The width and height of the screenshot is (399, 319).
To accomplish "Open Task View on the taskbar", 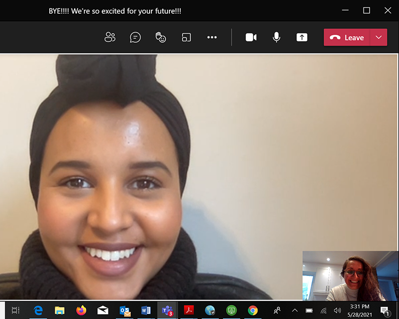I will pos(16,310).
